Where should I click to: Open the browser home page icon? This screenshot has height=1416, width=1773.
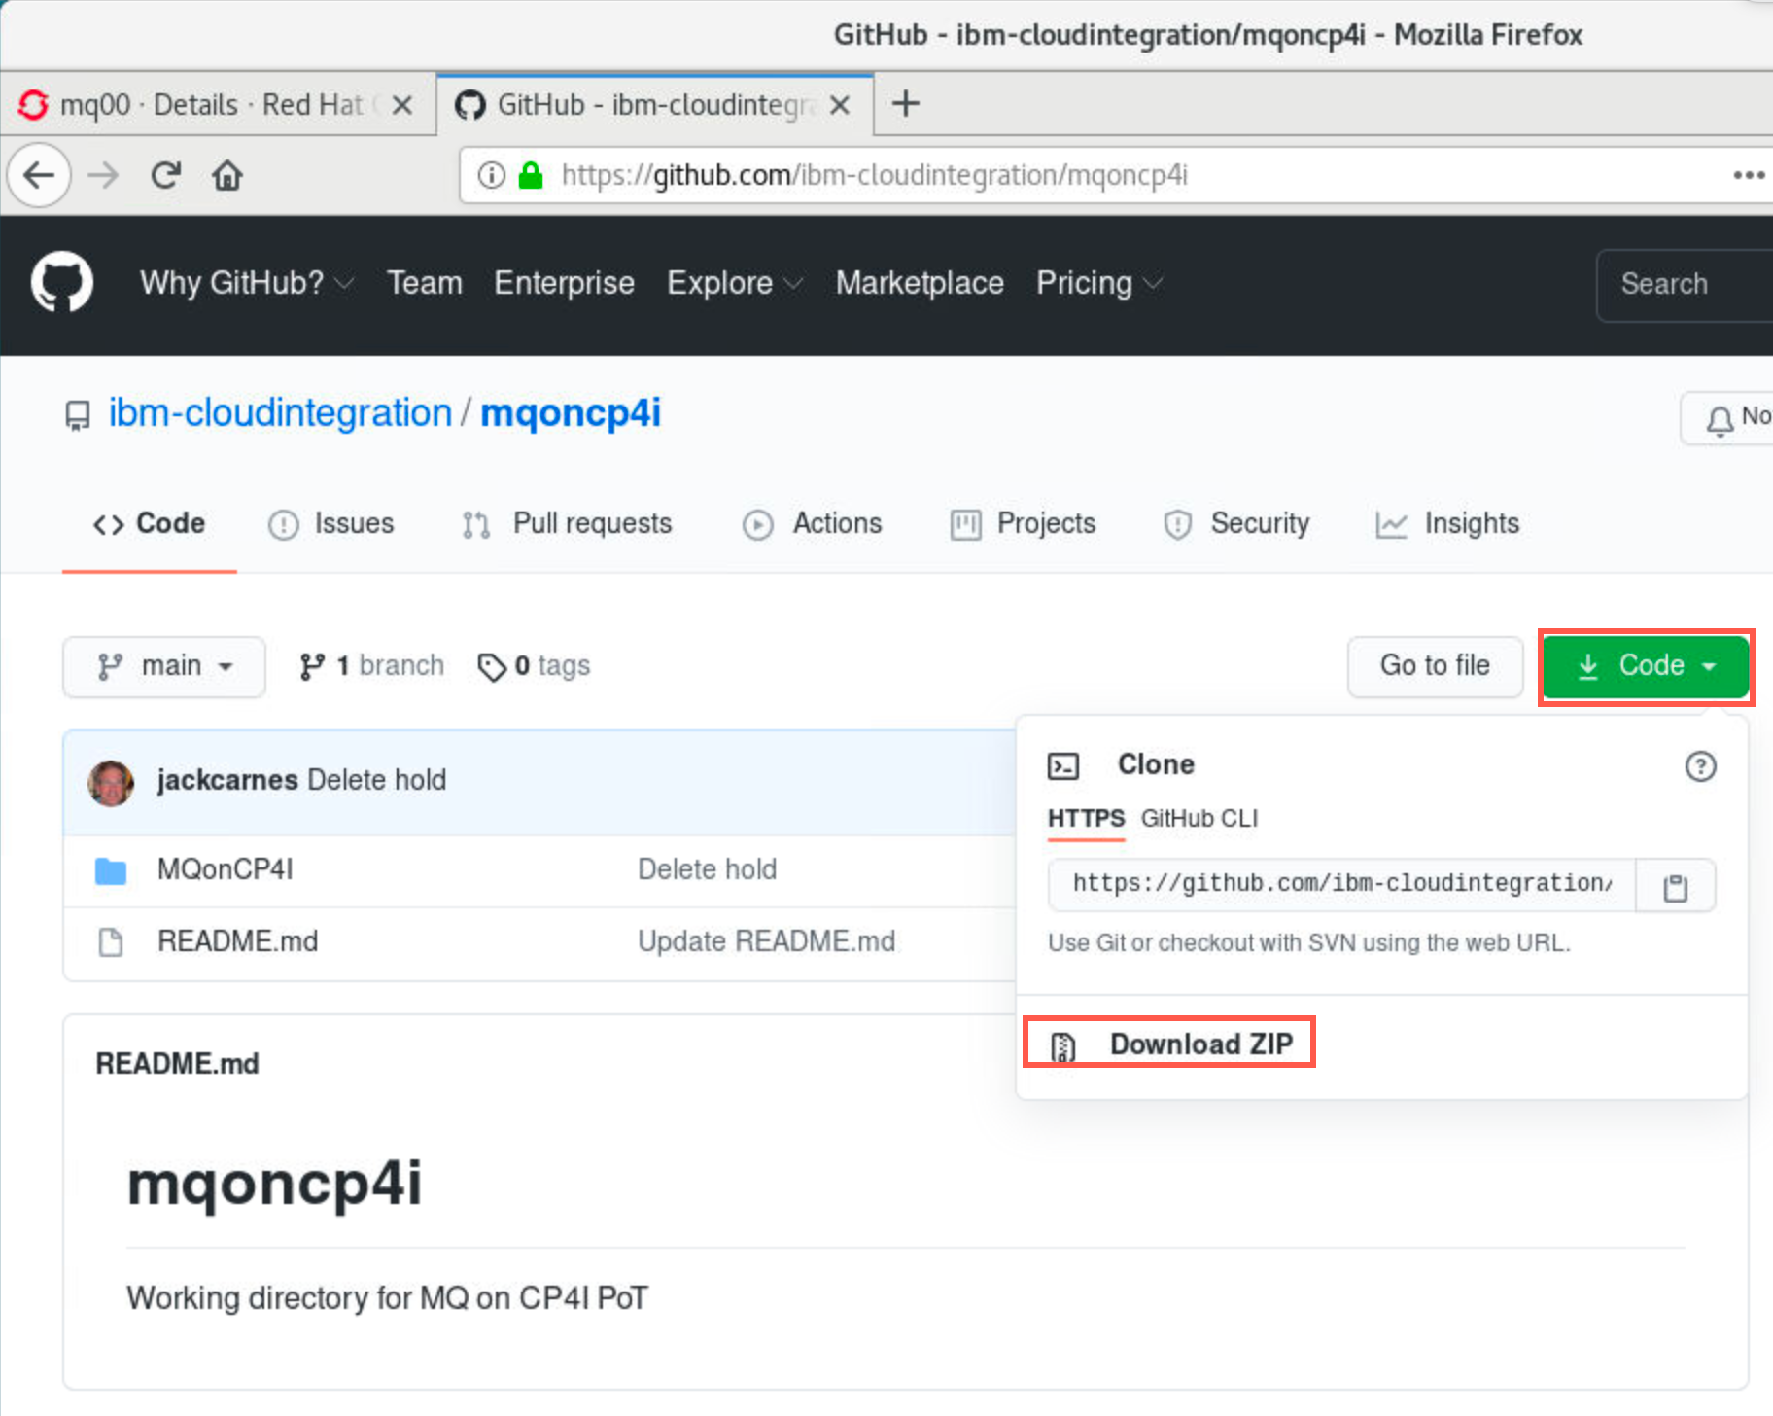point(227,176)
